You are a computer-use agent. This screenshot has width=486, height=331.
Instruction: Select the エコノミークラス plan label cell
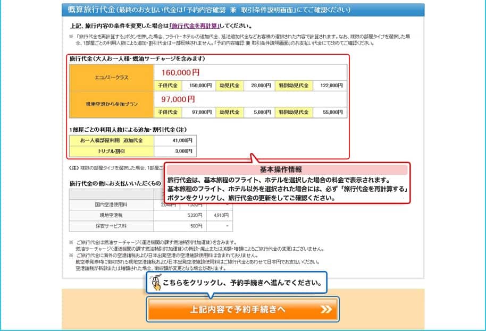coord(111,78)
